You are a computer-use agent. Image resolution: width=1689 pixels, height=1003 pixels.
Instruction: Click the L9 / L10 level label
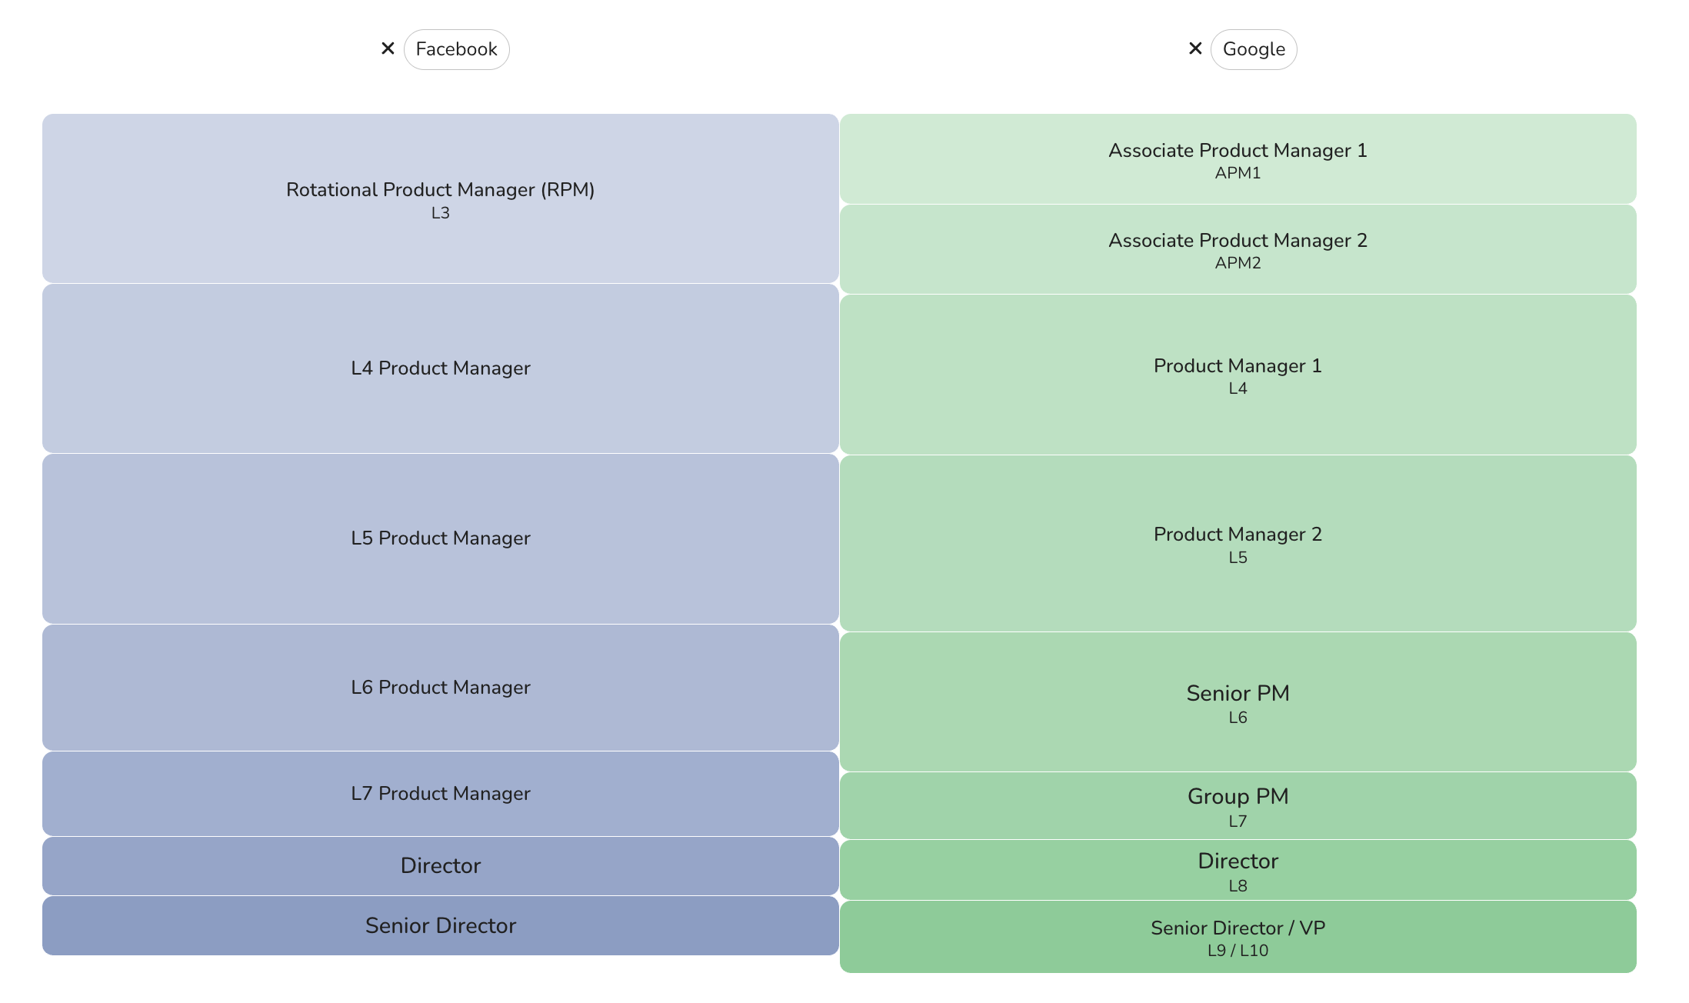coord(1238,951)
